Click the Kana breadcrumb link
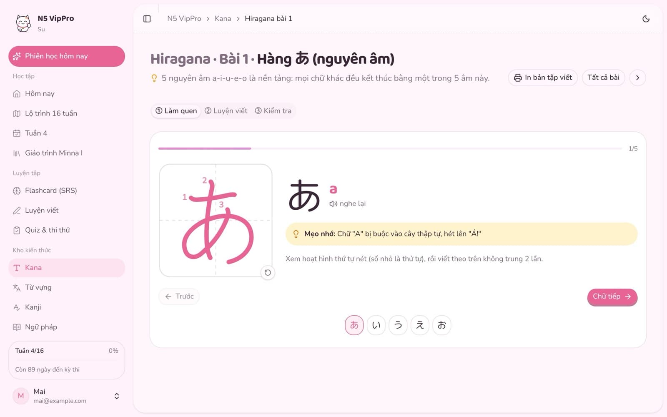Viewport: 667px width, 417px height. [223, 19]
